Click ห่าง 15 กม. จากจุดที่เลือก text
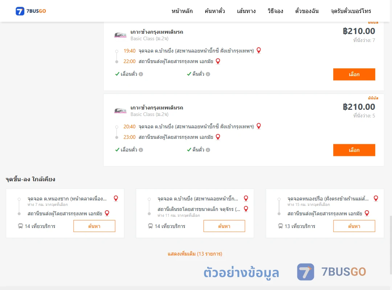Image resolution: width=392 pixels, height=290 pixels. click(309, 204)
